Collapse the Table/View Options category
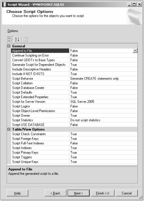 point(9,129)
